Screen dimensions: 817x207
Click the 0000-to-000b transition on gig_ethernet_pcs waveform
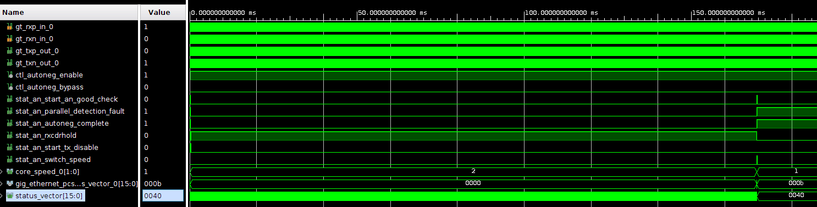point(757,183)
